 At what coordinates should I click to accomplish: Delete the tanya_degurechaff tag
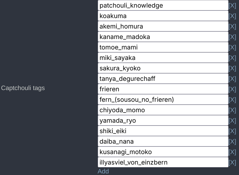click(x=232, y=79)
